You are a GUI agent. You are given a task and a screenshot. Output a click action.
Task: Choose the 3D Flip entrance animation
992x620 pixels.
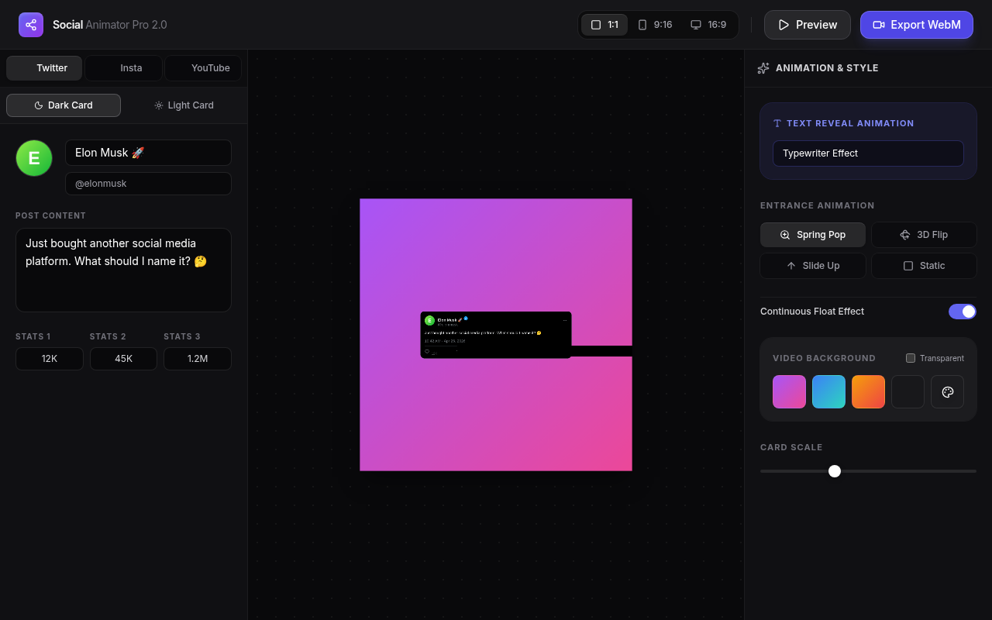[924, 234]
